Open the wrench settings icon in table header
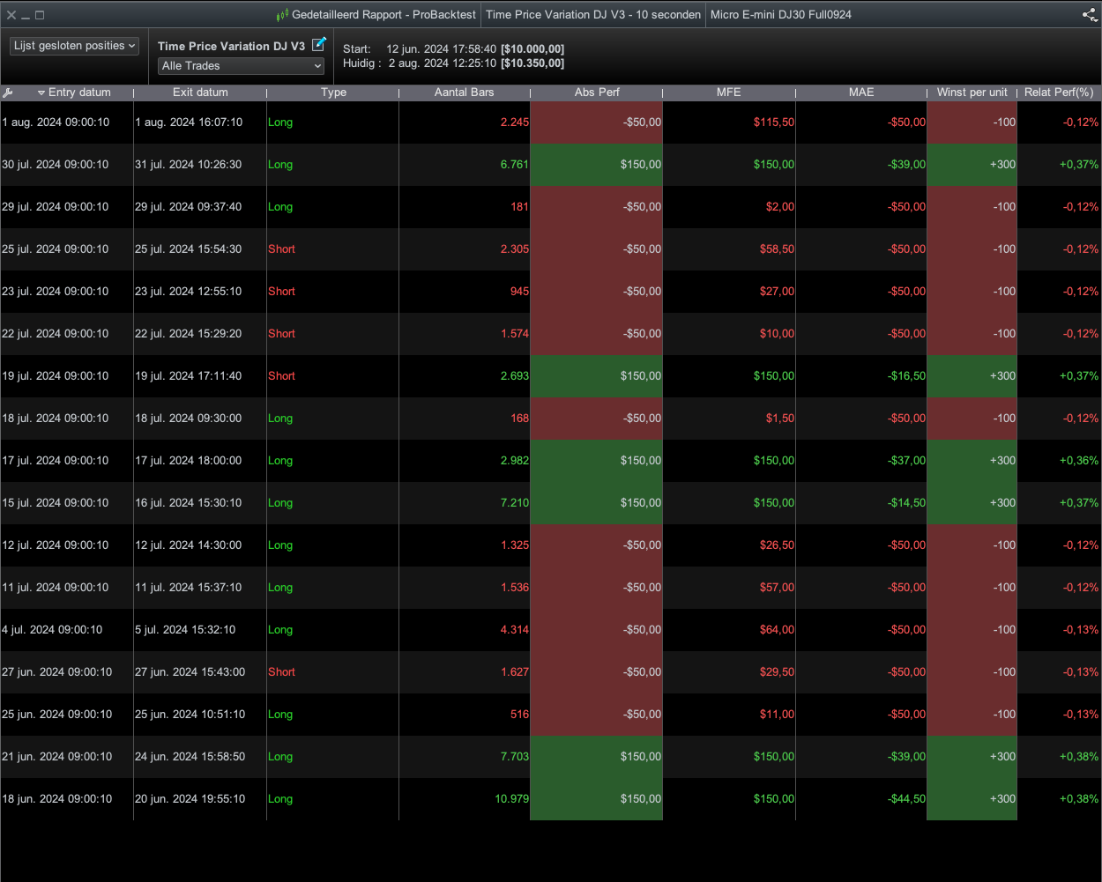Image resolution: width=1102 pixels, height=882 pixels. click(x=8, y=93)
